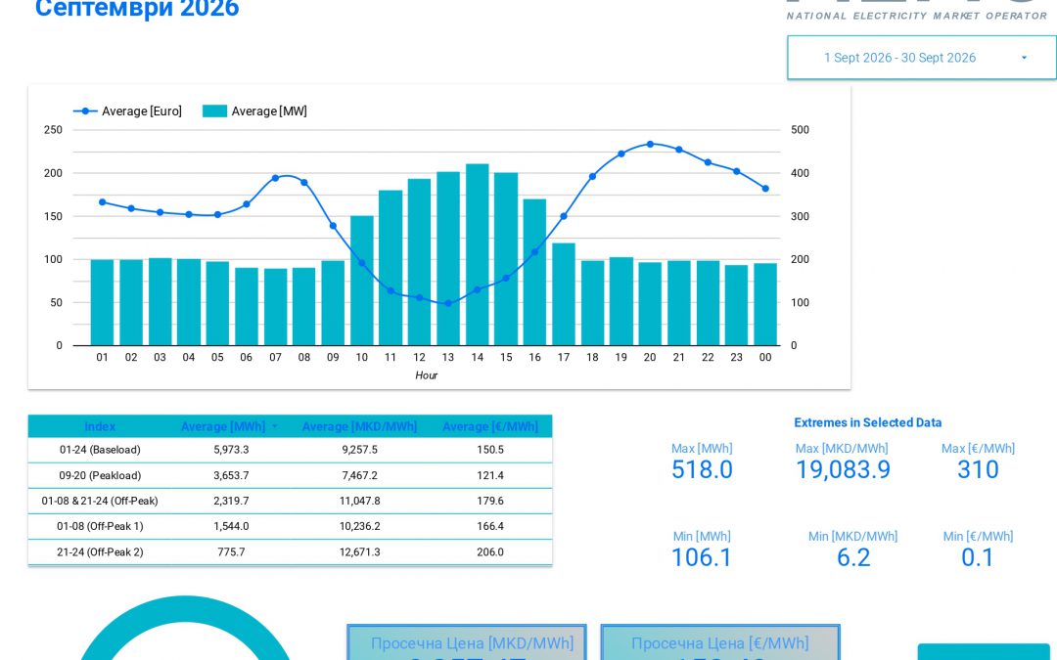Click the bar for hour 10
The width and height of the screenshot is (1057, 660).
point(362,281)
